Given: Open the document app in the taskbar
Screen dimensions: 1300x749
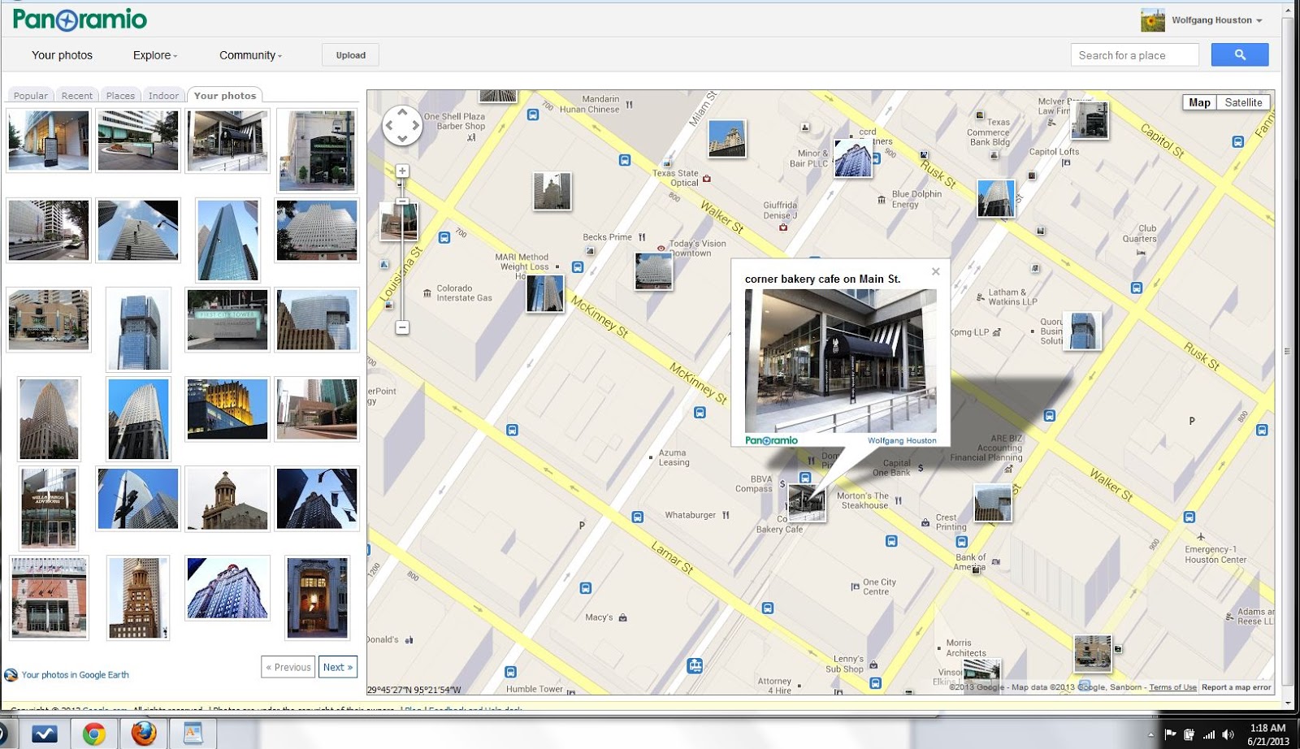Looking at the screenshot, I should point(193,734).
